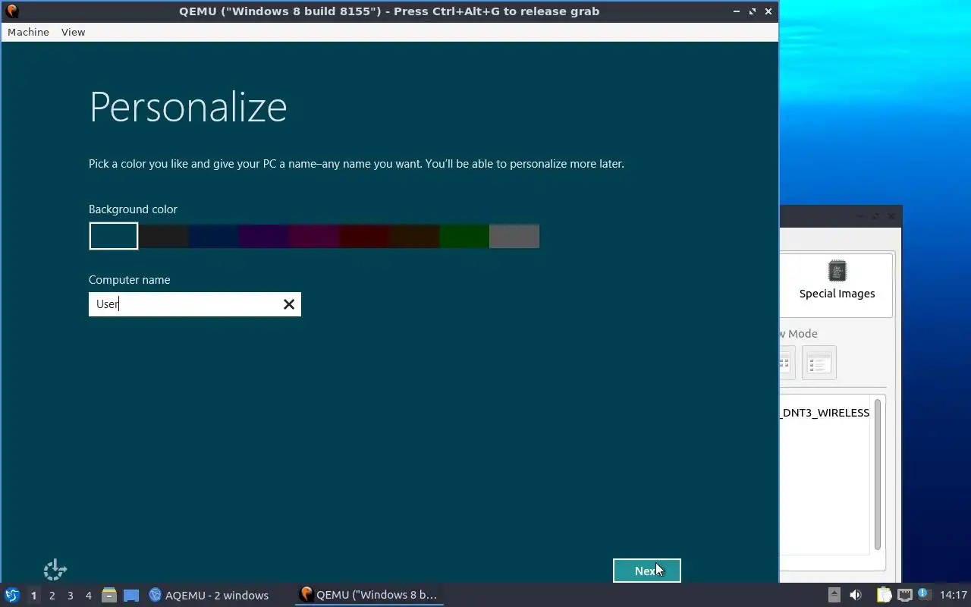
Task: Select the light gray background color swatch
Action: coord(514,236)
